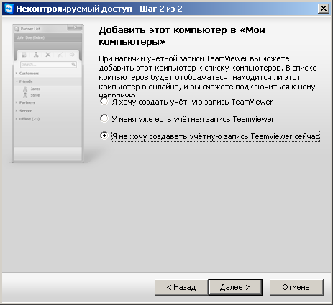This screenshot has height=305, width=333.
Task: Go to next step with "Далее >"
Action: pyautogui.click(x=235, y=287)
